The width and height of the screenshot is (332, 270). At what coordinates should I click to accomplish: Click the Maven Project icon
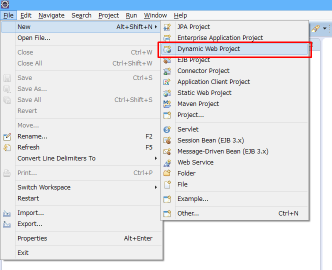click(x=167, y=104)
